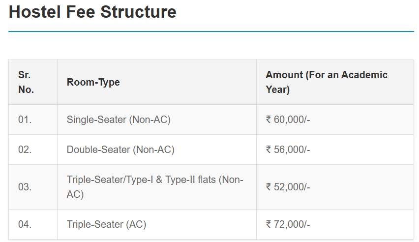The image size is (419, 242).
Task: Click 'Triple-Seater/Type-I' text in row 03
Action: (x=108, y=180)
